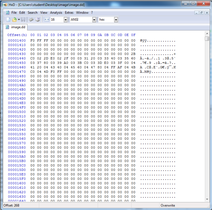212x210 pixels.
Task: Open the hex offset base dropdown
Action: pos(116,20)
